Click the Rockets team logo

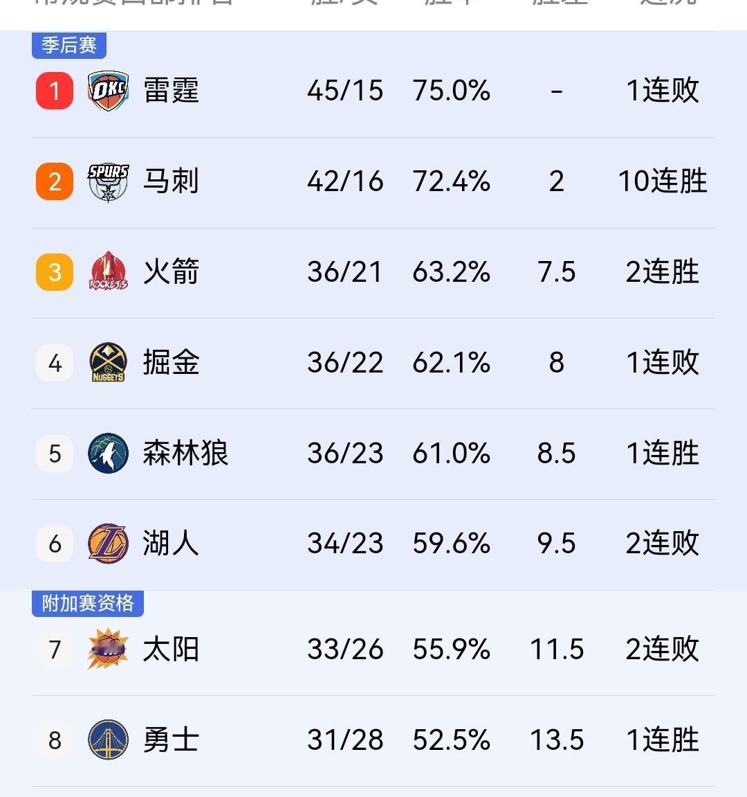coord(107,271)
